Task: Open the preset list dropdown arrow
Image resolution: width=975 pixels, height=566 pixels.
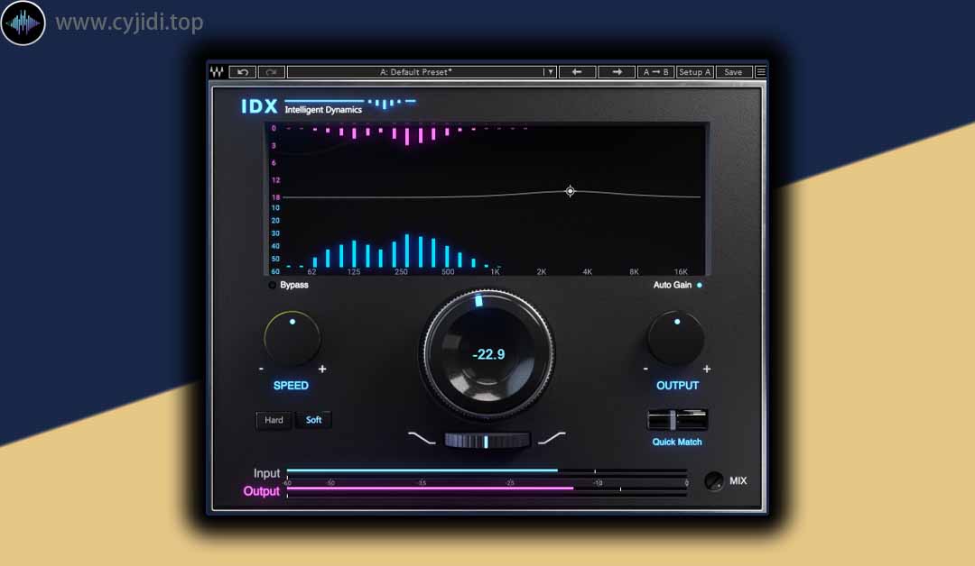Action: click(x=550, y=72)
